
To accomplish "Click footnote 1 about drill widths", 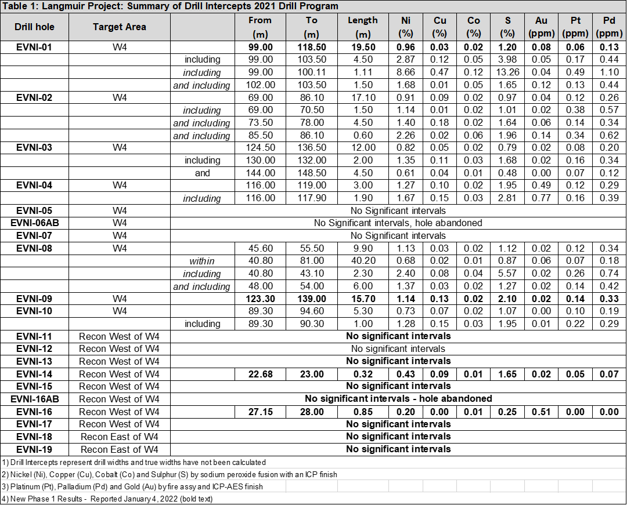I will (134, 462).
